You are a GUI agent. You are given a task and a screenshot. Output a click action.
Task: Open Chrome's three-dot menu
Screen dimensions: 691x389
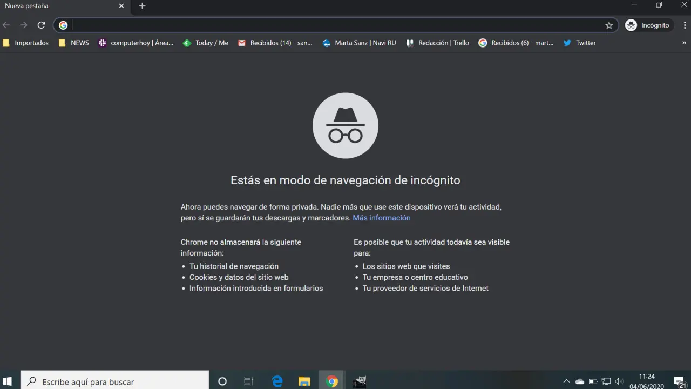tap(685, 25)
